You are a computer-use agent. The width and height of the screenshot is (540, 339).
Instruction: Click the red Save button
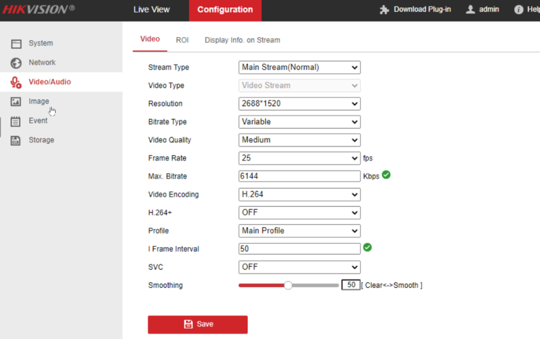point(198,324)
